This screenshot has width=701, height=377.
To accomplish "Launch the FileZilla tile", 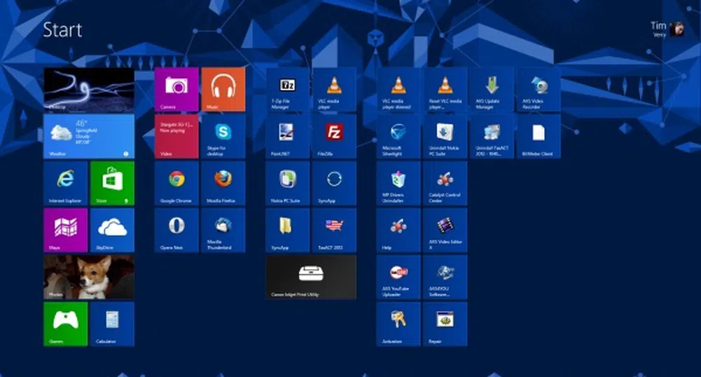I will coord(334,137).
